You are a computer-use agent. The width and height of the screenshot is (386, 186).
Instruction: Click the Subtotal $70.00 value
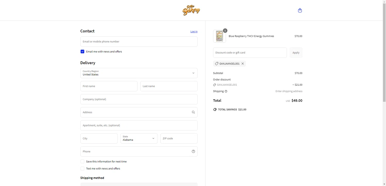299,73
